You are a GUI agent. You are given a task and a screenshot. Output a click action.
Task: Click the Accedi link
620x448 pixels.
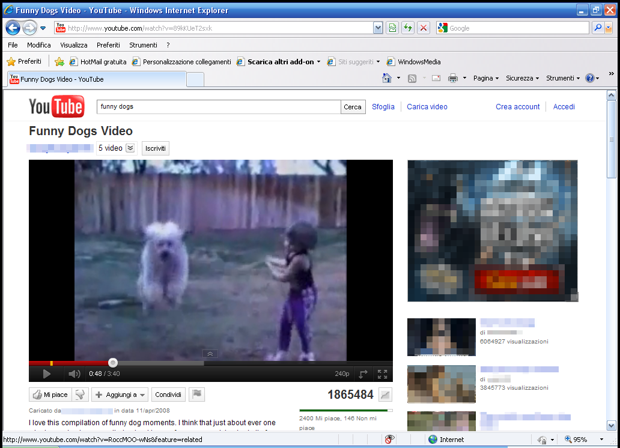(x=564, y=107)
